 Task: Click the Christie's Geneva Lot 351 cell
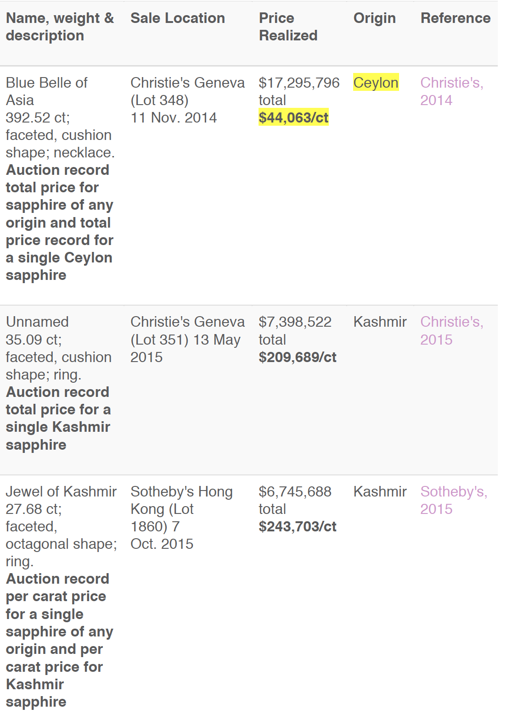pos(187,339)
